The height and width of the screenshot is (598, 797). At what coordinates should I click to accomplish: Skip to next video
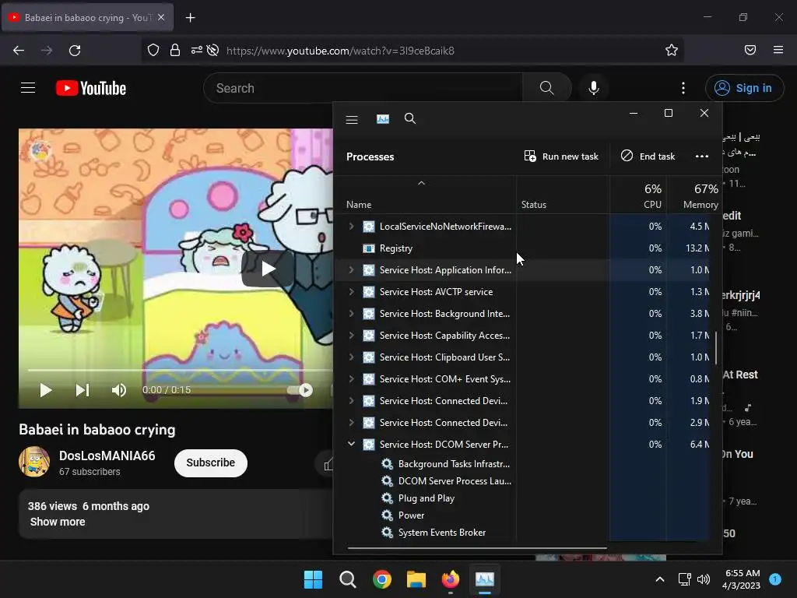coord(83,390)
